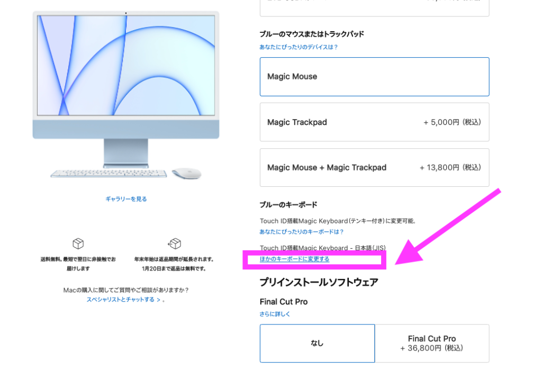Select Magic Mouse + Magic Trackpad option
The width and height of the screenshot is (542, 371).
374,168
